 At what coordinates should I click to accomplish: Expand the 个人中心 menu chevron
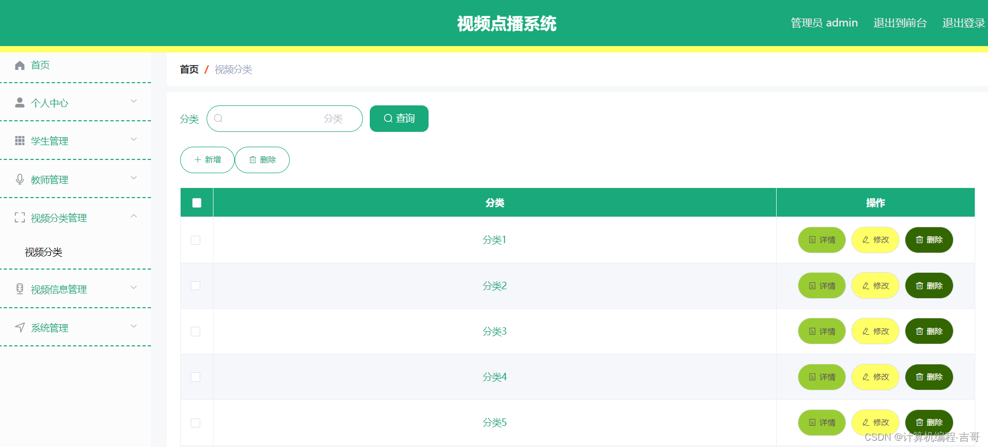pos(134,101)
